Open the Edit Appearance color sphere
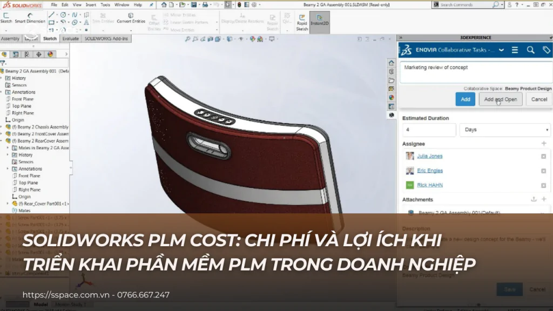Image resolution: width=553 pixels, height=311 pixels. 253,39
